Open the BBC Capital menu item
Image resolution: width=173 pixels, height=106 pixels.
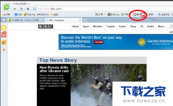coord(110,26)
